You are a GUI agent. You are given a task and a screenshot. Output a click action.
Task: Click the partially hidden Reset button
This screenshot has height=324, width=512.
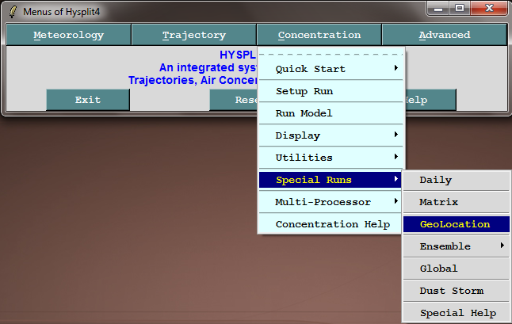point(234,100)
